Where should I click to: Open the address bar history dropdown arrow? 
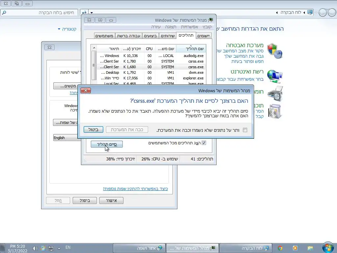(x=91, y=13)
